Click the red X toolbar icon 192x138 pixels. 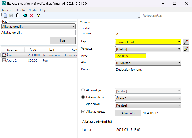[x=31, y=15]
